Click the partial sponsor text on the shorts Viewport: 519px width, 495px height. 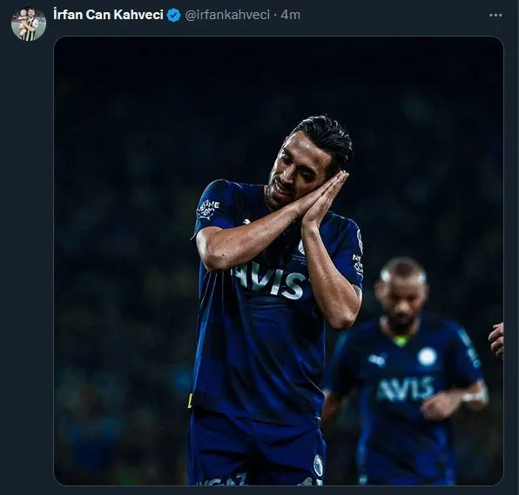(x=222, y=479)
